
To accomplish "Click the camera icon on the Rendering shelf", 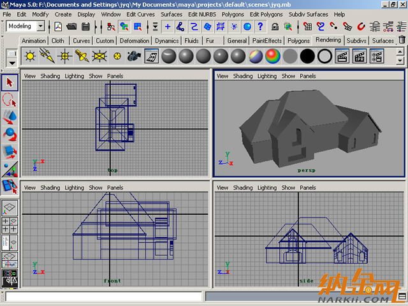I will tap(134, 56).
